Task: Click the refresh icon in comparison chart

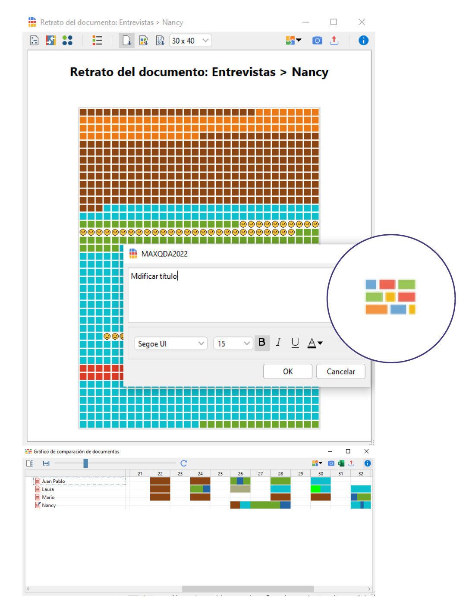Action: click(184, 463)
